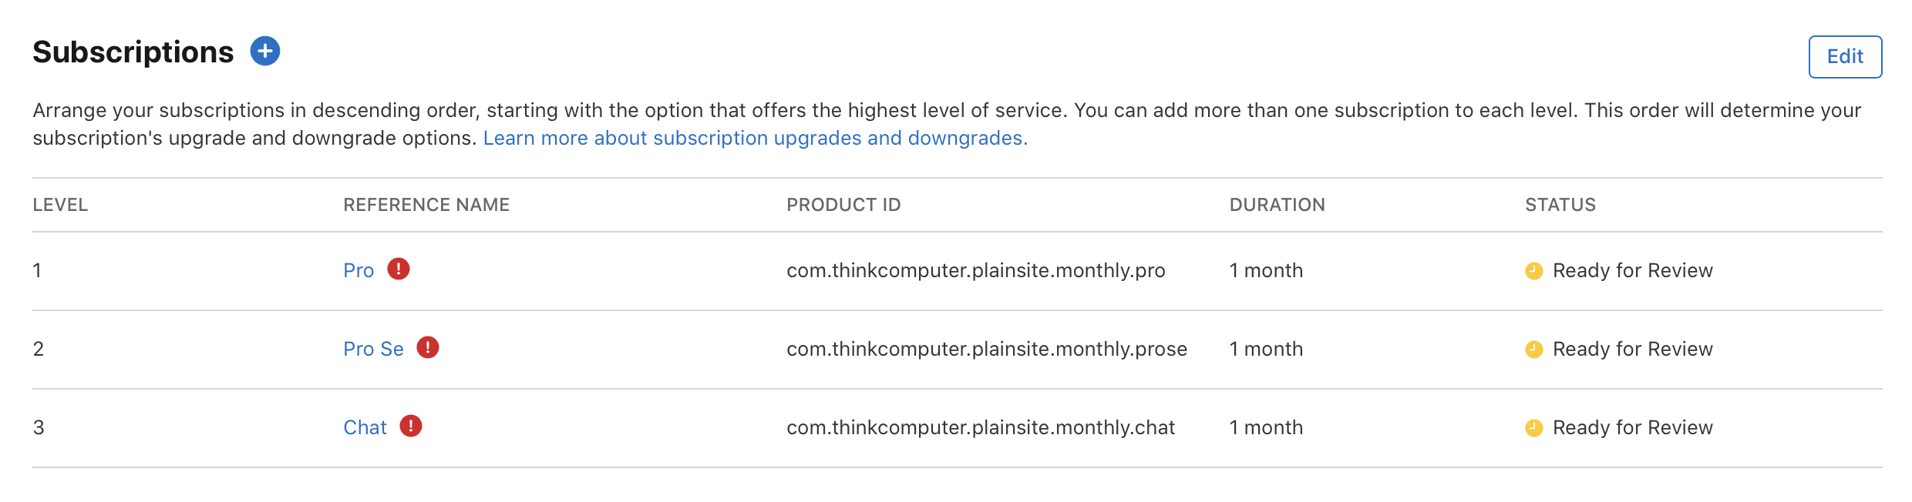Click the Status column header
The width and height of the screenshot is (1912, 502).
(x=1560, y=205)
